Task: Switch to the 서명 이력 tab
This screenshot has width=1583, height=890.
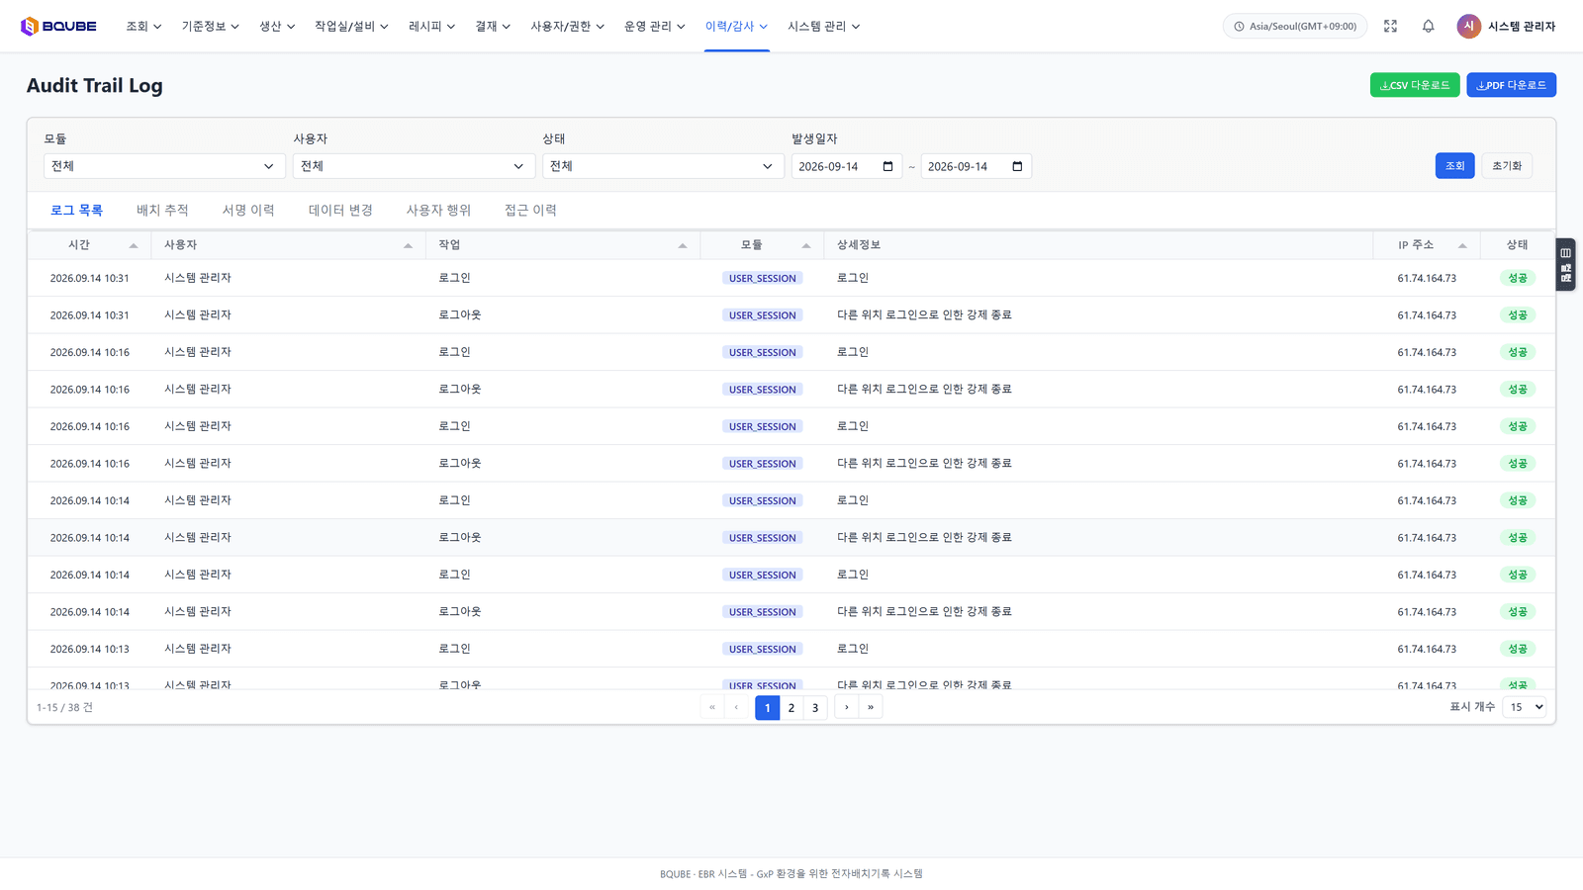Action: pos(248,211)
